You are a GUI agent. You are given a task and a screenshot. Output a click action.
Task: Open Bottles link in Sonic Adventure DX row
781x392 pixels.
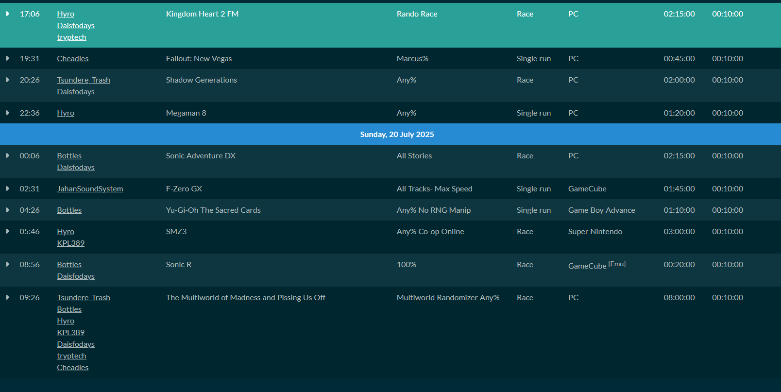tap(69, 156)
